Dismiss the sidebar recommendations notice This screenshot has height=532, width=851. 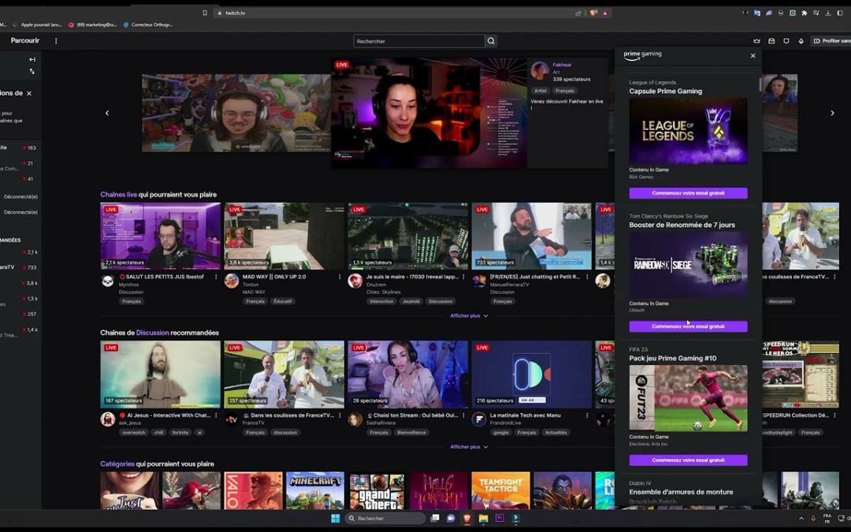point(29,93)
